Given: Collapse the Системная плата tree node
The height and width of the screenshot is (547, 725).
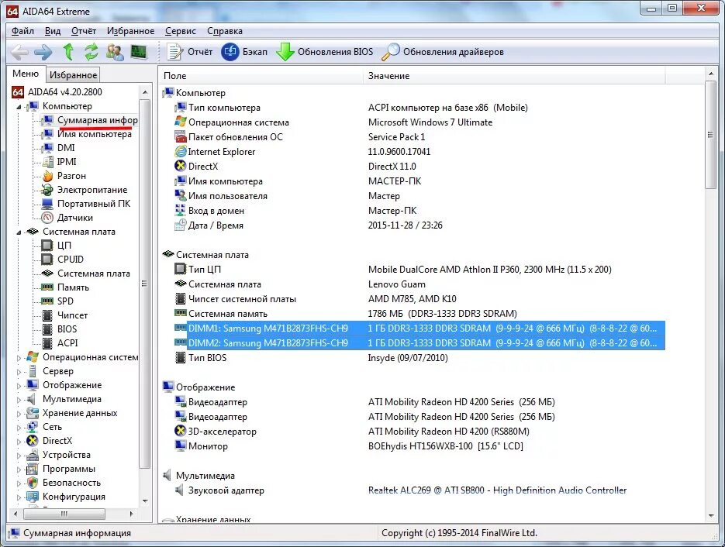Looking at the screenshot, I should coord(19,232).
